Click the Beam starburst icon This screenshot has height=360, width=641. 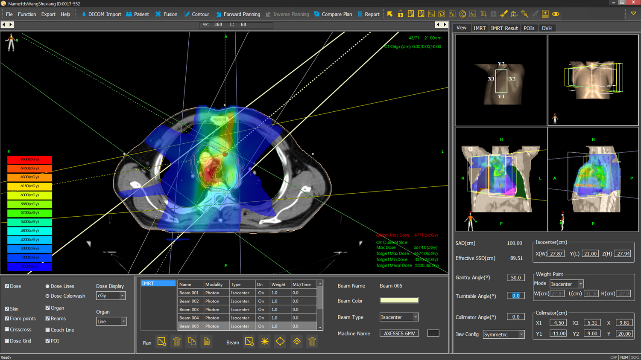265,342
